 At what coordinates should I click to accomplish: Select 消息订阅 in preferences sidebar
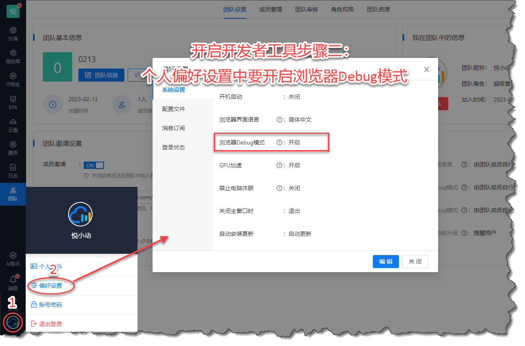click(173, 128)
